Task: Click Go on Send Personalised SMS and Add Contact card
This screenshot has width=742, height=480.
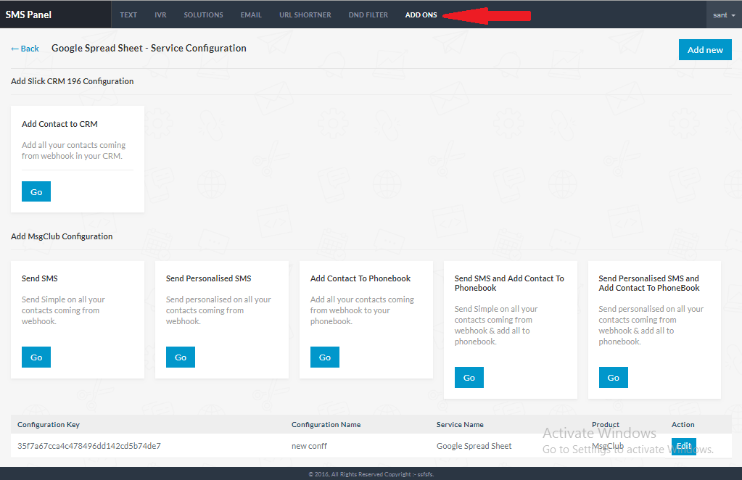Action: 614,377
